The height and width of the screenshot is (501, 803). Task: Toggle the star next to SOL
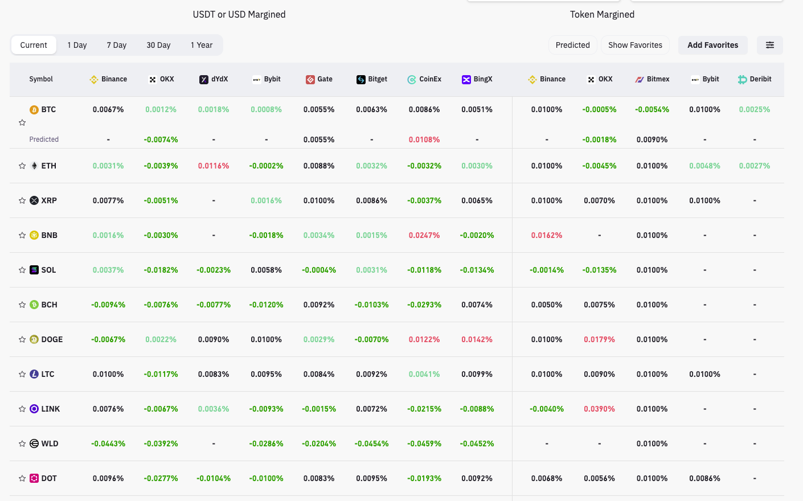[22, 270]
